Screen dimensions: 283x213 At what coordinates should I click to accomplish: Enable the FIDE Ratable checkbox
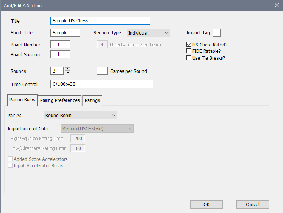(x=189, y=51)
